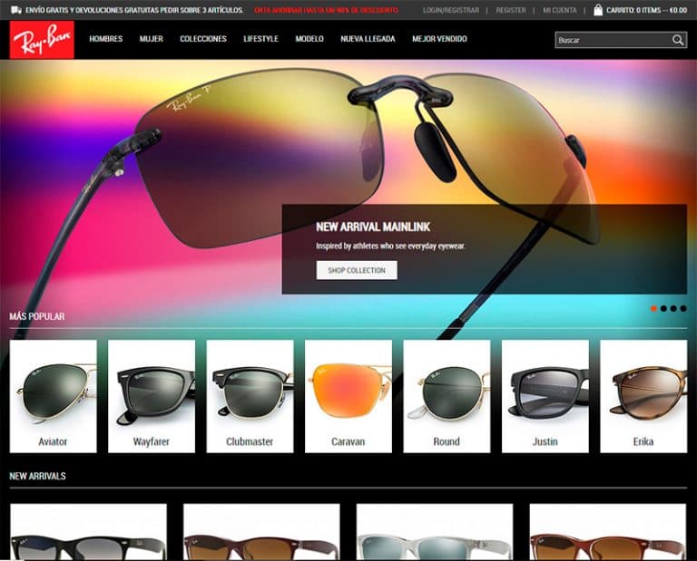Select the second slider dot
Image resolution: width=697 pixels, height=561 pixels.
point(663,308)
